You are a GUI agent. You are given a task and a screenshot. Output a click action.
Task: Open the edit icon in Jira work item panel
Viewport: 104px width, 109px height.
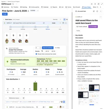(94, 11)
